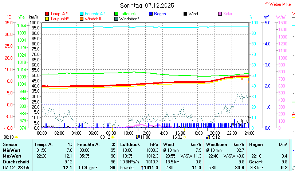295x171 pixels.
Task: Click the black Wind legend square
Action: click(185, 14)
